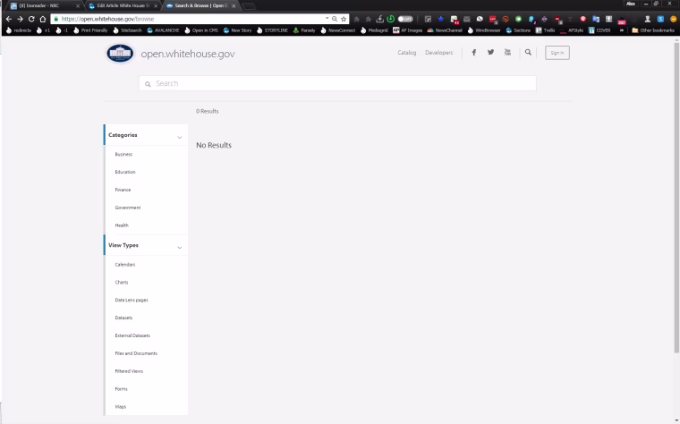This screenshot has height=424, width=680.
Task: Toggle the OFF switch in browser toolbar
Action: tap(405, 19)
